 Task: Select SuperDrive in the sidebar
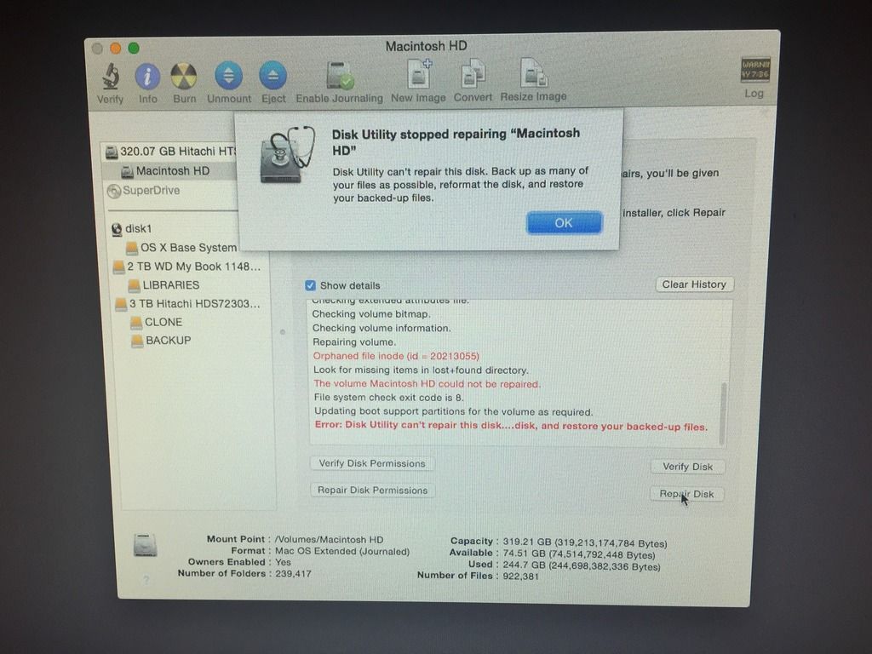pos(143,191)
